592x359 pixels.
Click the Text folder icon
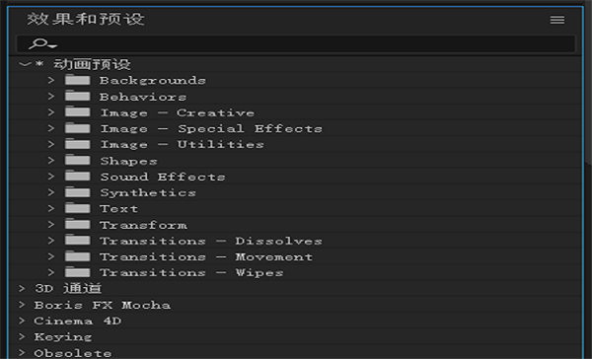(x=77, y=208)
